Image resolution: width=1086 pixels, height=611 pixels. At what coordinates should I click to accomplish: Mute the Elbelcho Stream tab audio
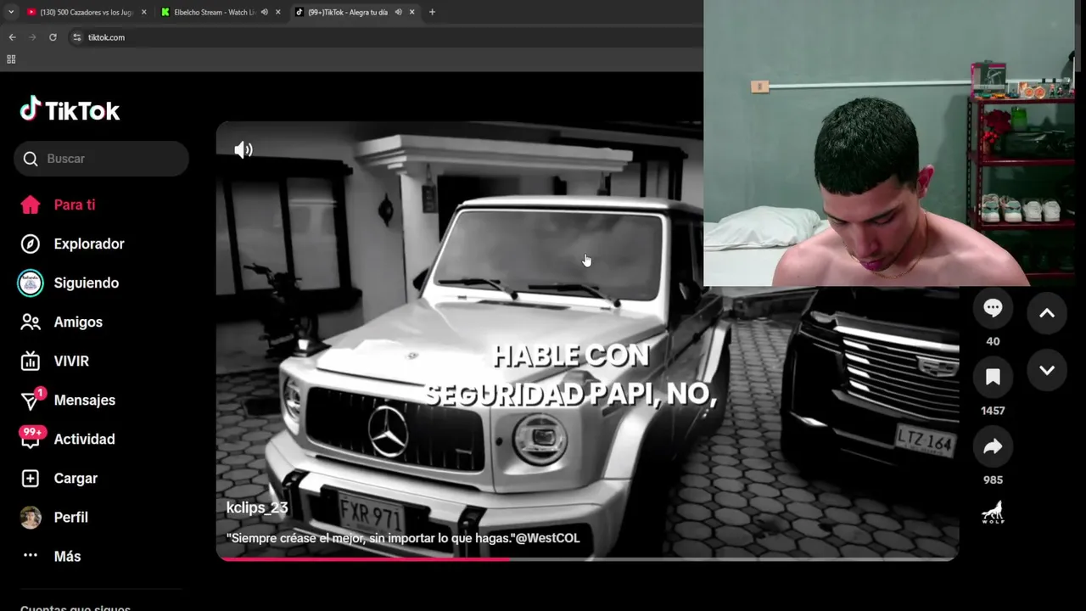tap(265, 12)
